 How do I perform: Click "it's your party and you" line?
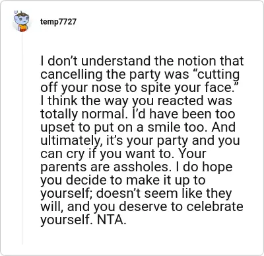click(x=173, y=140)
